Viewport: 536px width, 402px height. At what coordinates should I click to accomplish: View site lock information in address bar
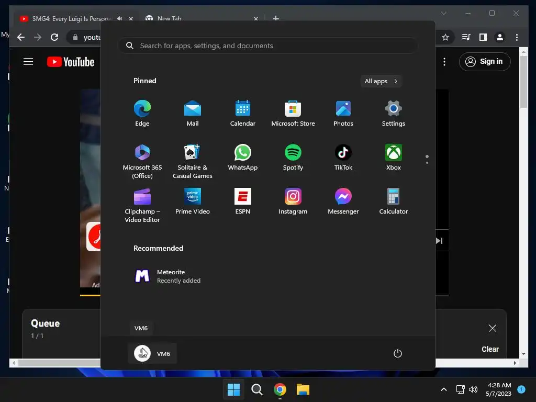pyautogui.click(x=75, y=37)
